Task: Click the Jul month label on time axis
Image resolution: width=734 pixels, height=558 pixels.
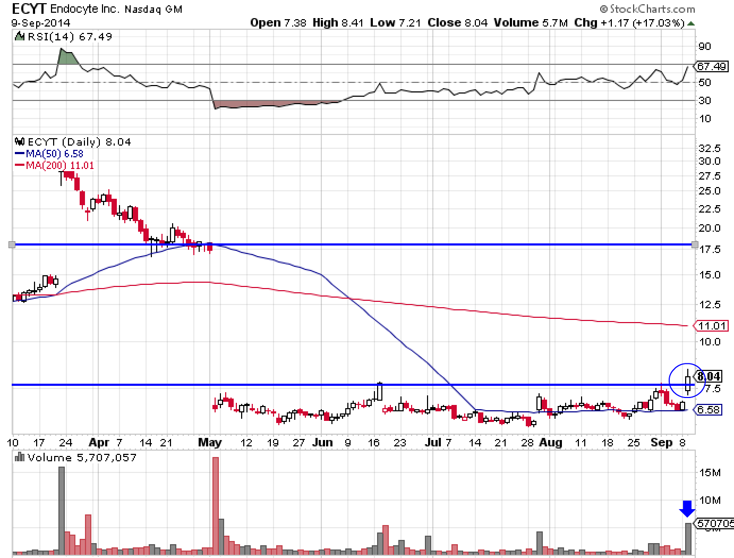Action: coord(434,442)
